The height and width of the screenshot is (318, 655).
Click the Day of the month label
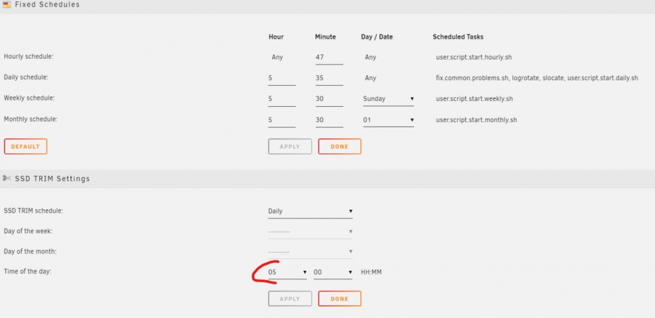[30, 252]
